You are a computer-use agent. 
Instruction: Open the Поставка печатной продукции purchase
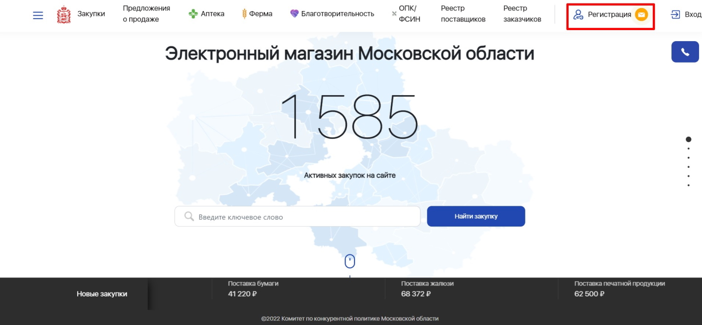point(620,283)
